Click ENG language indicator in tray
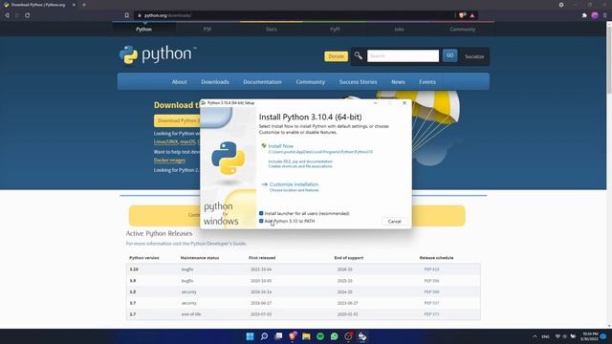The width and height of the screenshot is (612, 344). click(x=546, y=336)
